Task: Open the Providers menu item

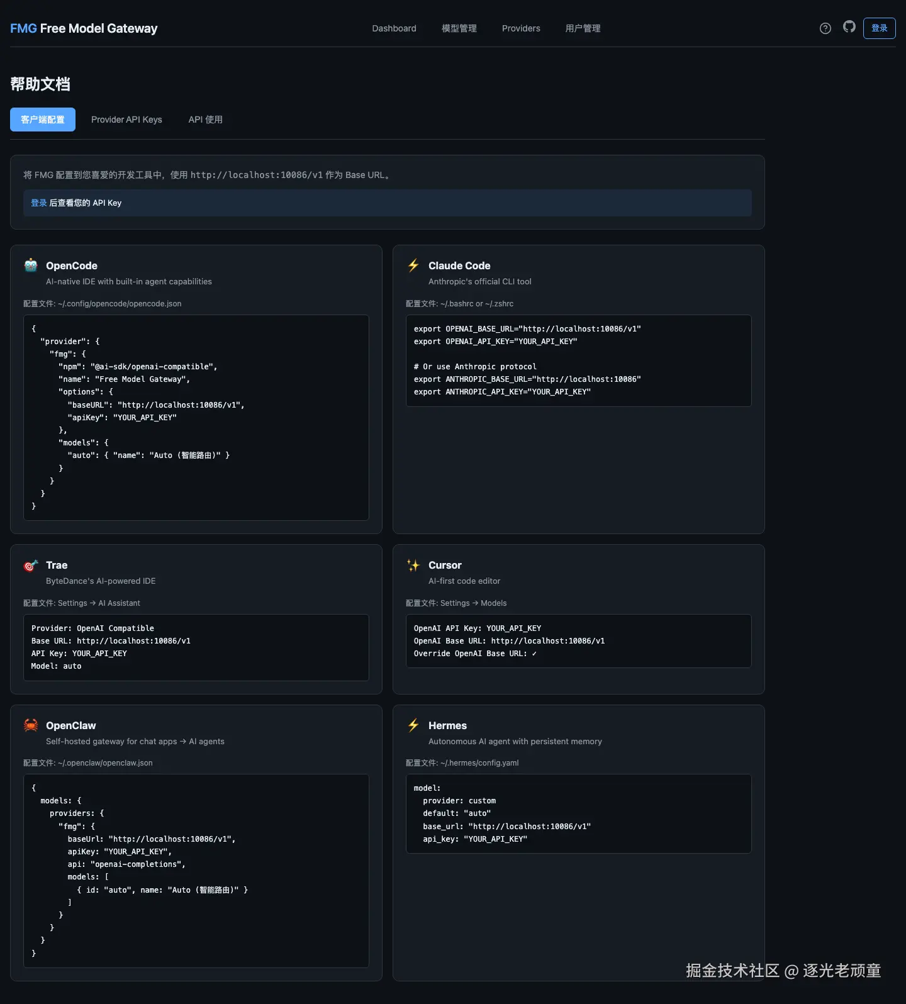Action: (521, 28)
